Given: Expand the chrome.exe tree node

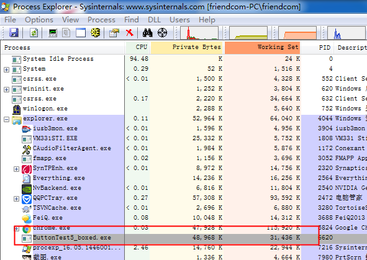Looking at the screenshot, I should click(16, 229).
